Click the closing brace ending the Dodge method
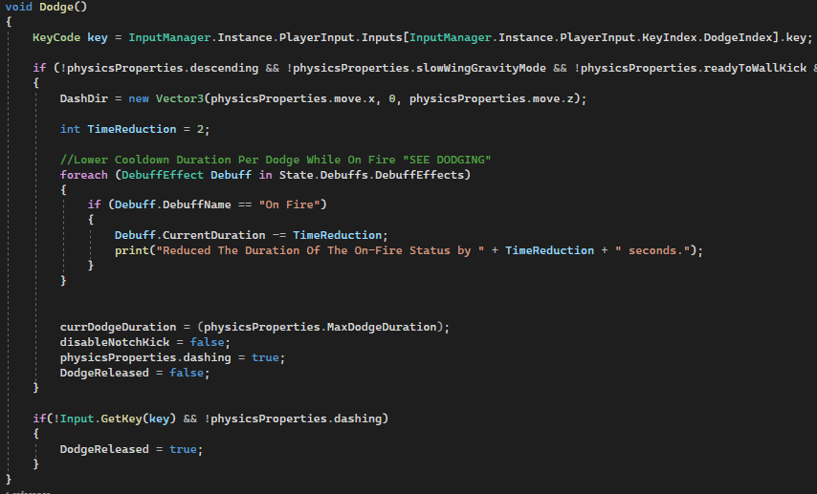 click(x=9, y=479)
